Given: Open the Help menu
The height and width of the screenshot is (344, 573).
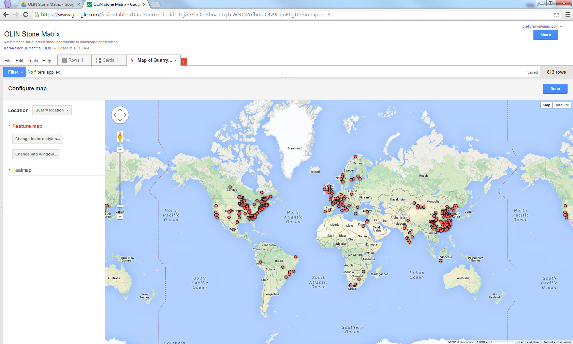Looking at the screenshot, I should tap(47, 61).
